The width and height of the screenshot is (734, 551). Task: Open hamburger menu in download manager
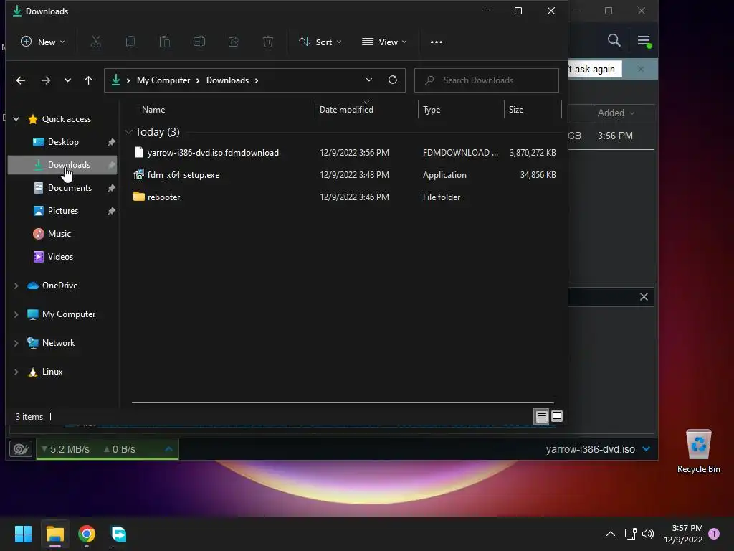click(644, 41)
